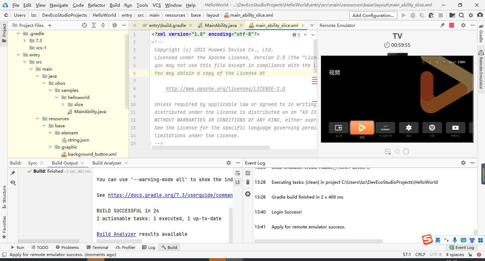Click the Event Log horizontal scrollbar

point(318,241)
